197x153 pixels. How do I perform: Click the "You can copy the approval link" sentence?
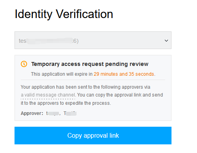click(x=120, y=95)
